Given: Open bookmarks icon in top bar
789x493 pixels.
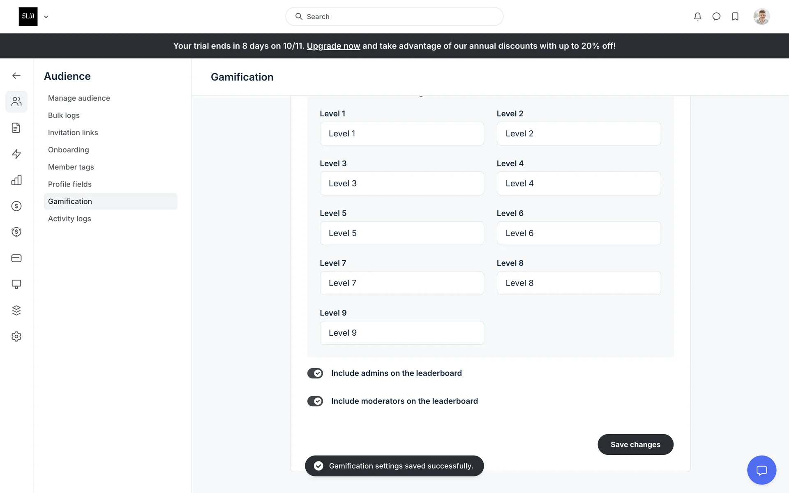Looking at the screenshot, I should pos(735,16).
